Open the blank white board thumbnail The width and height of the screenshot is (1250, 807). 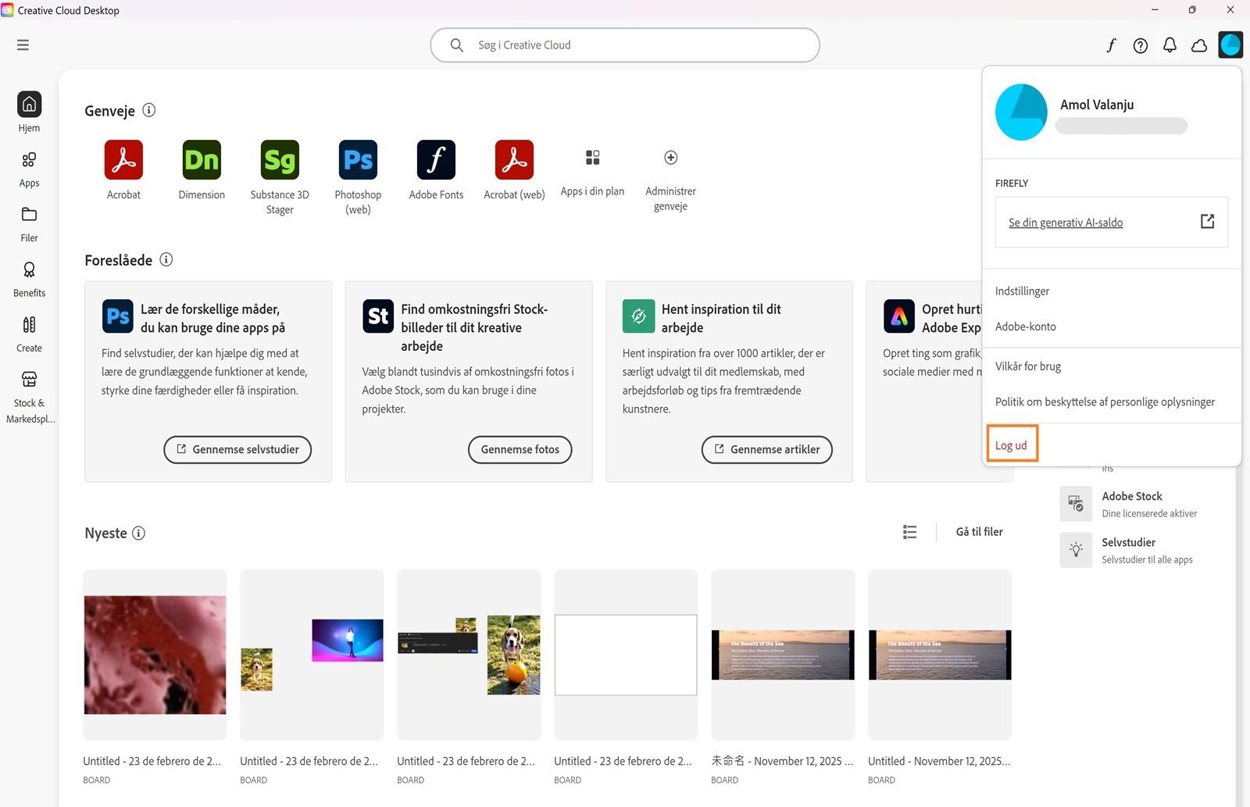click(x=626, y=655)
